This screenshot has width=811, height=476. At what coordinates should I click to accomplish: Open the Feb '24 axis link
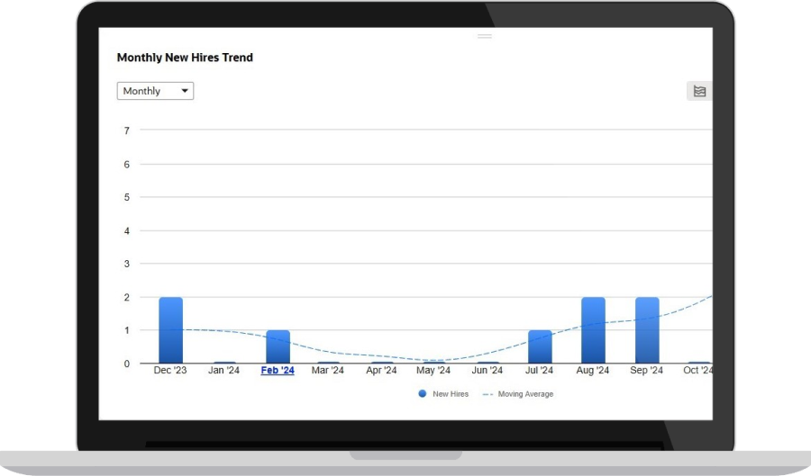(x=278, y=371)
